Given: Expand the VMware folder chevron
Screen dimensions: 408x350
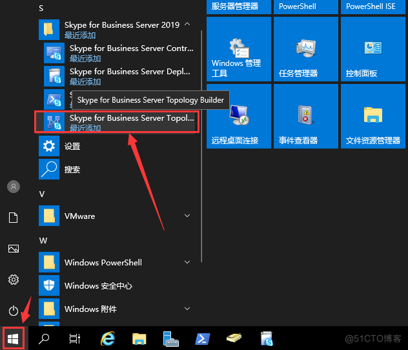Looking at the screenshot, I should [x=187, y=216].
